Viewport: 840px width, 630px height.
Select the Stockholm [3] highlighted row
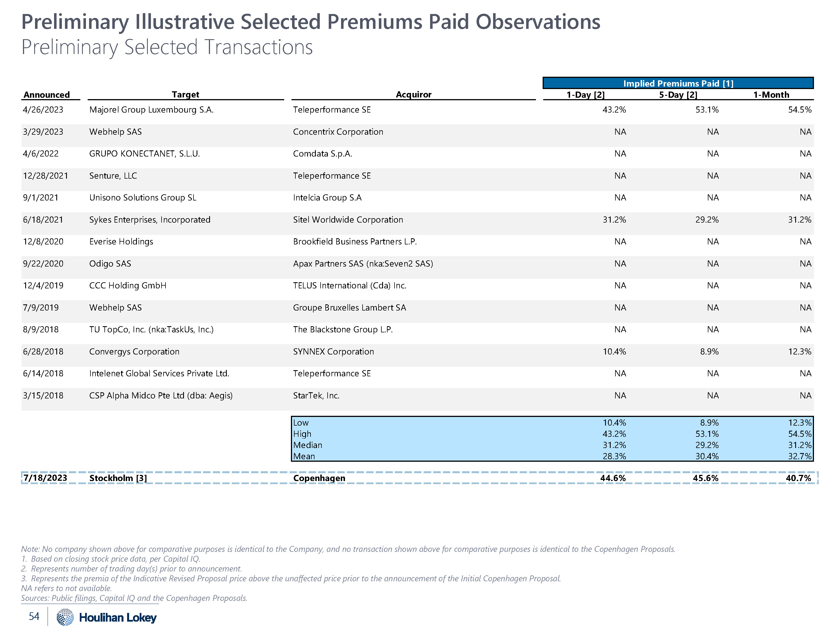tap(118, 478)
